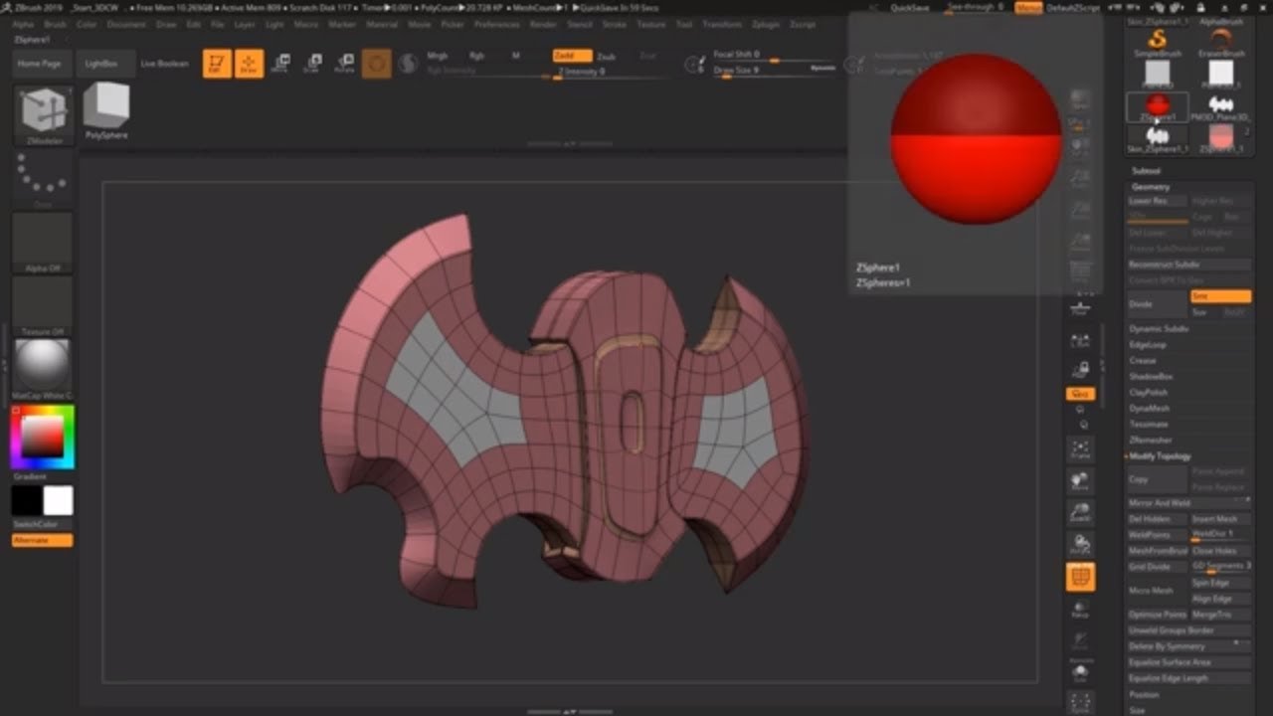Toggle the orange Qxyz rotation button
Screen dimensions: 1273x716
click(x=1080, y=394)
